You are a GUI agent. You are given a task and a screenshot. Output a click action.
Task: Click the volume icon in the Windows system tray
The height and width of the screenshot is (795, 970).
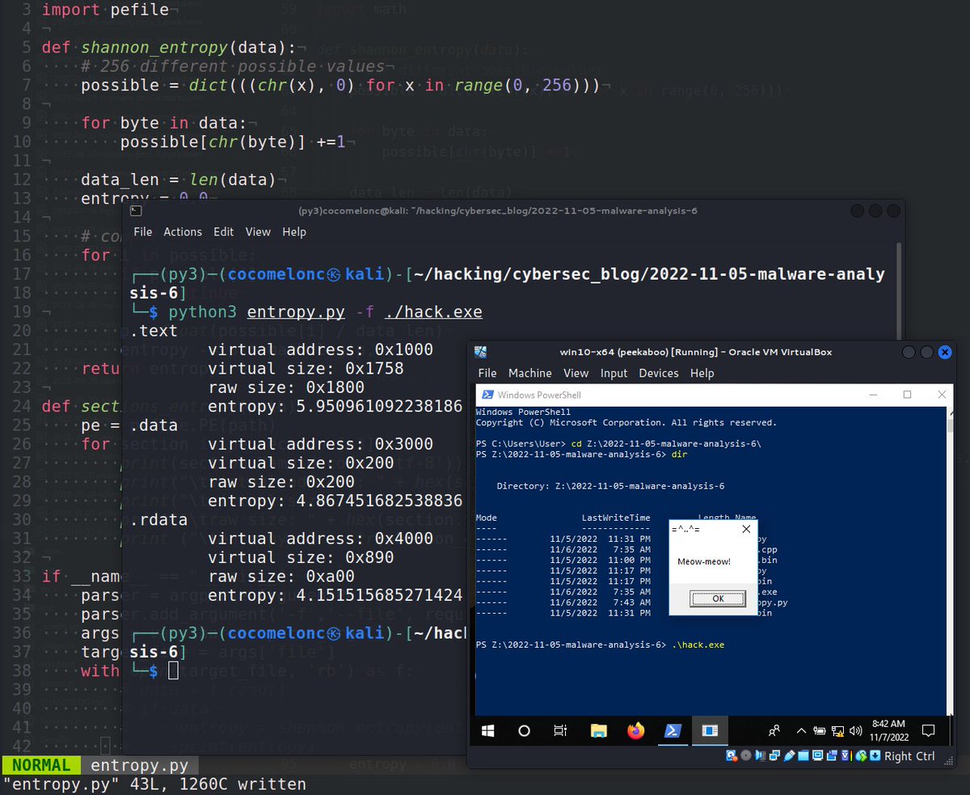pos(855,730)
